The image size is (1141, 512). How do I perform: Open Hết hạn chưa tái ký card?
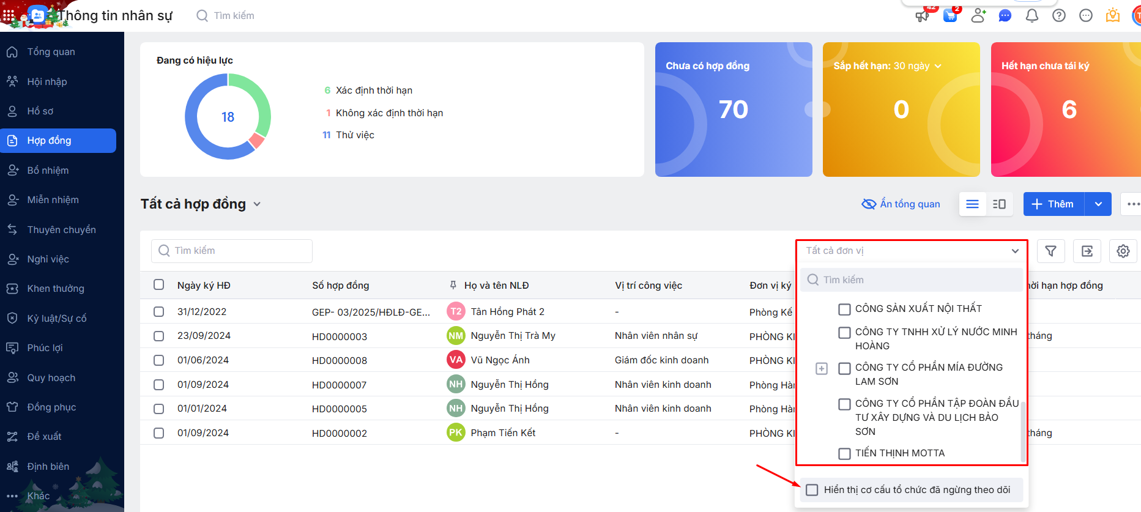[x=1066, y=109]
